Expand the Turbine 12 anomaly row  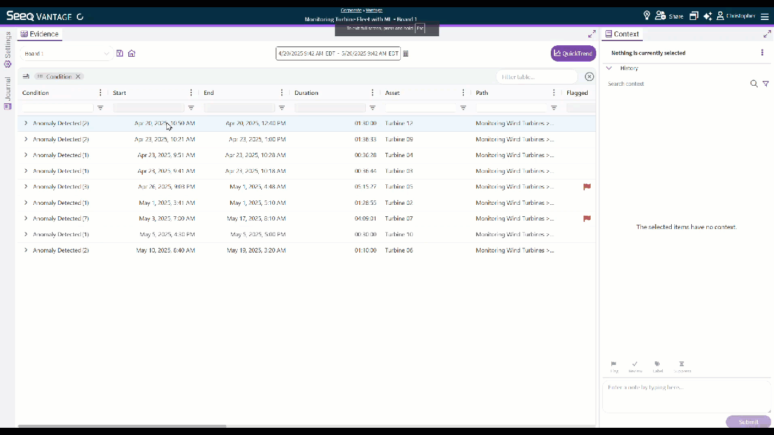click(26, 123)
